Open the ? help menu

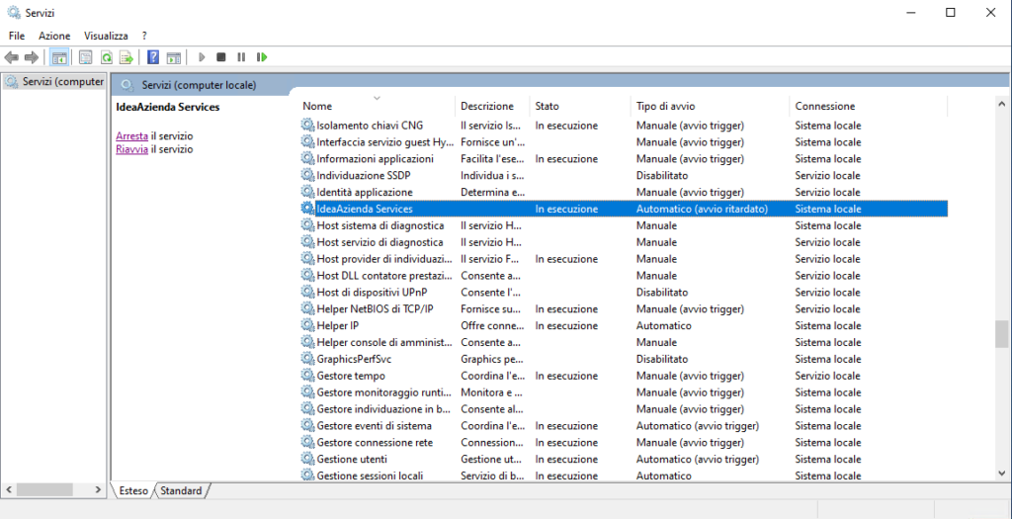pos(144,37)
